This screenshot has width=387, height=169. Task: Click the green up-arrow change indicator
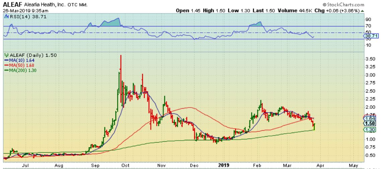(x=362, y=11)
